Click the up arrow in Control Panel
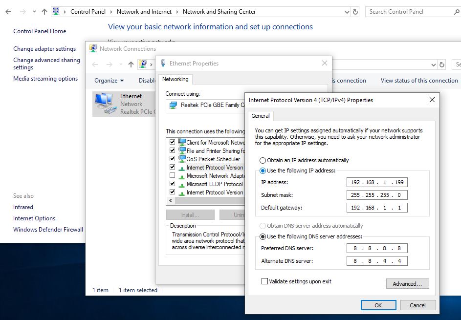The image size is (461, 320). (44, 12)
